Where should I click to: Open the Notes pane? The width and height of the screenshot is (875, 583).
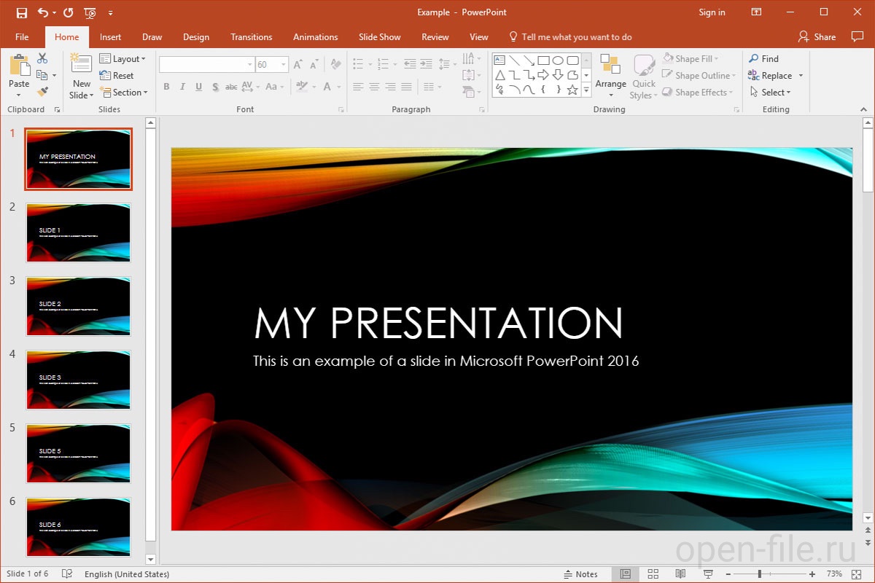581,574
